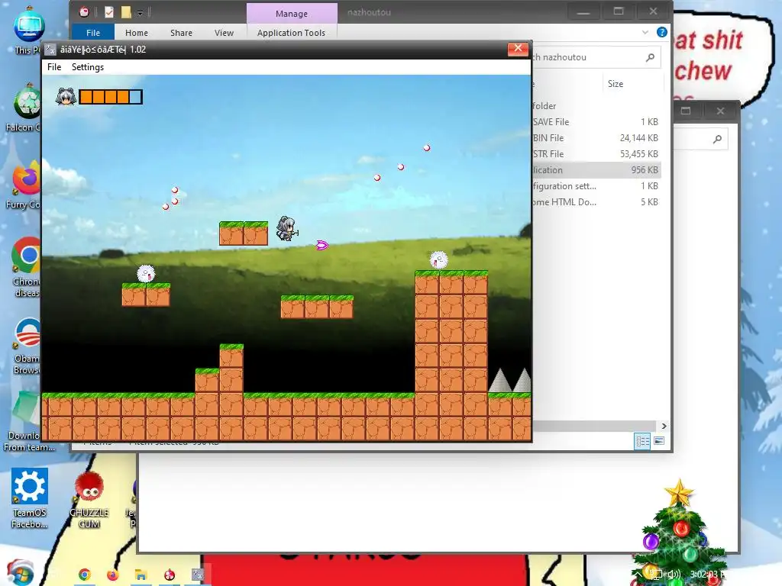
Task: Expand the ribbon using the chevron arrow
Action: coord(645,32)
